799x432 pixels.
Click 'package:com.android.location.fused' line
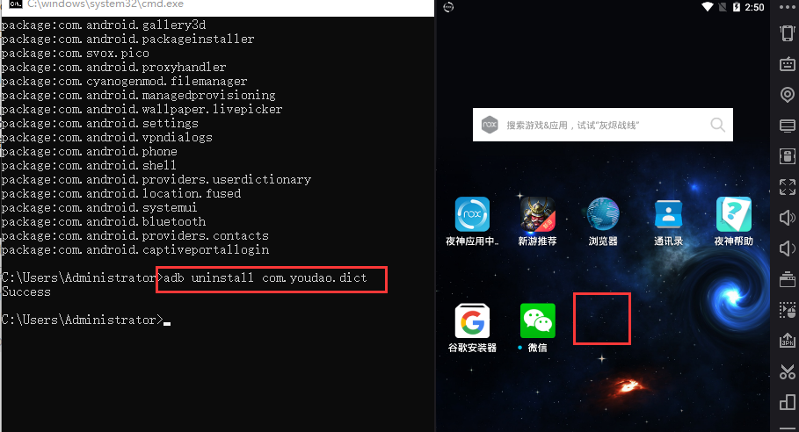point(120,194)
